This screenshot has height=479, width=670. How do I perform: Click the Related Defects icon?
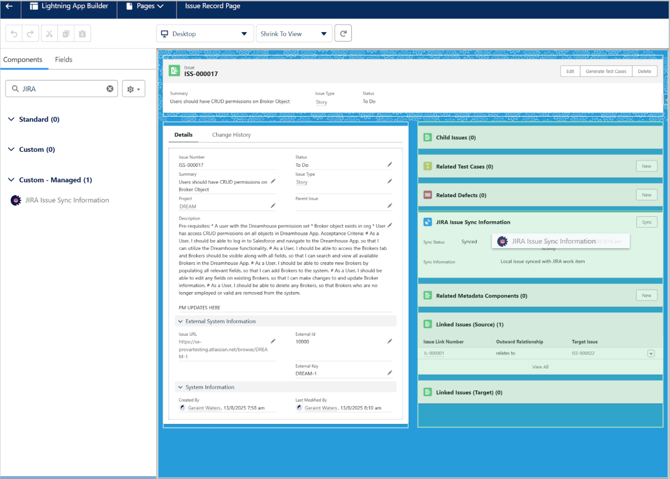pos(428,195)
